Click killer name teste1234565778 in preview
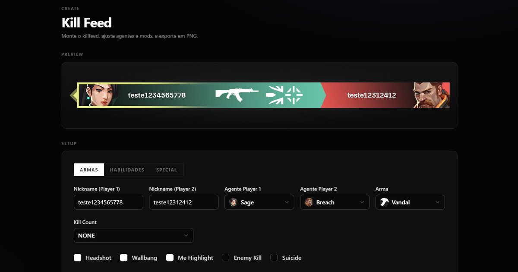The image size is (518, 272). (157, 95)
